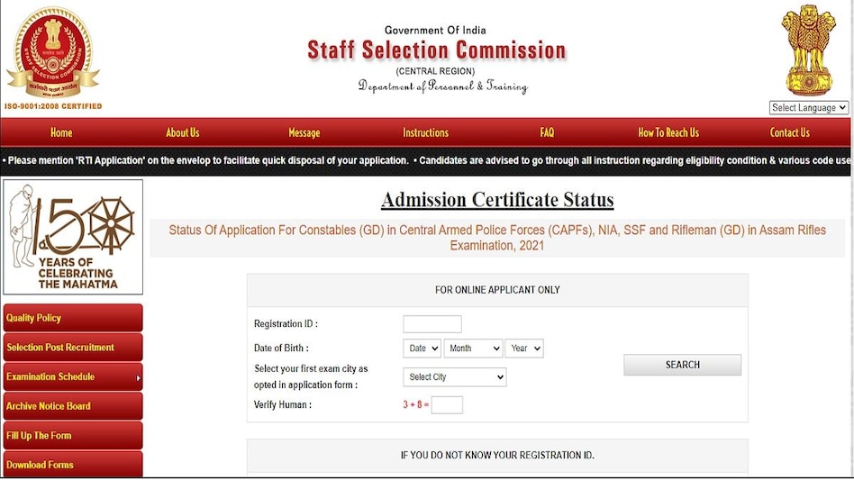Click the '3 + 8 =' captcha text

pos(415,405)
